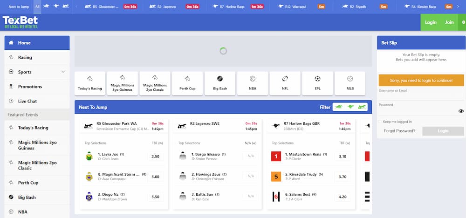Expand the Sports chevron

63,72
